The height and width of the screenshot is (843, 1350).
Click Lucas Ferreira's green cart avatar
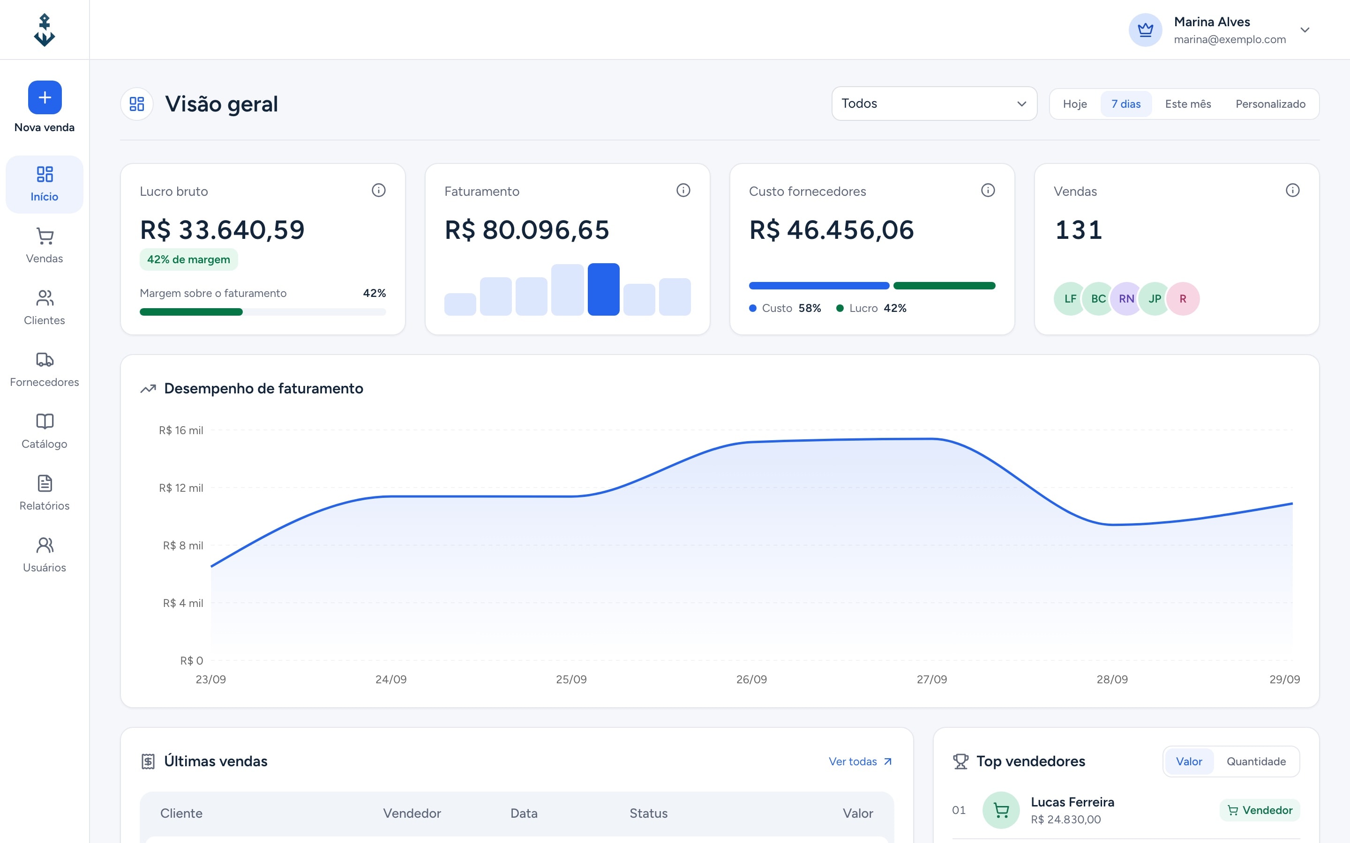tap(1001, 810)
